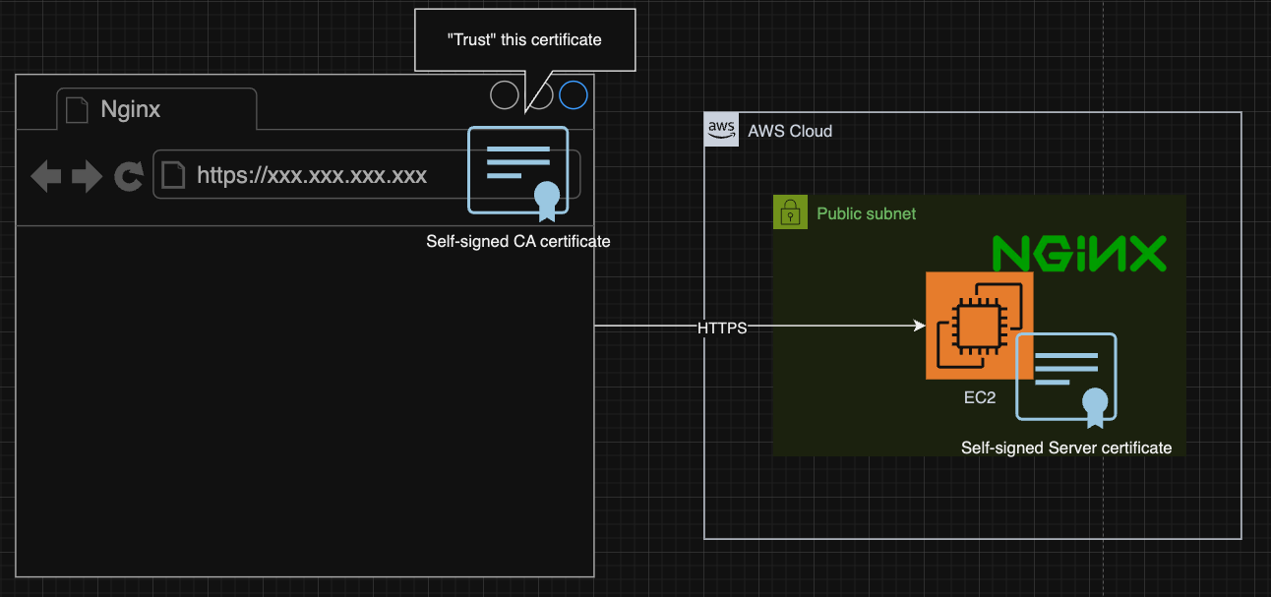The width and height of the screenshot is (1271, 597).
Task: Select the self-signed server certificate icon
Action: tap(1066, 382)
